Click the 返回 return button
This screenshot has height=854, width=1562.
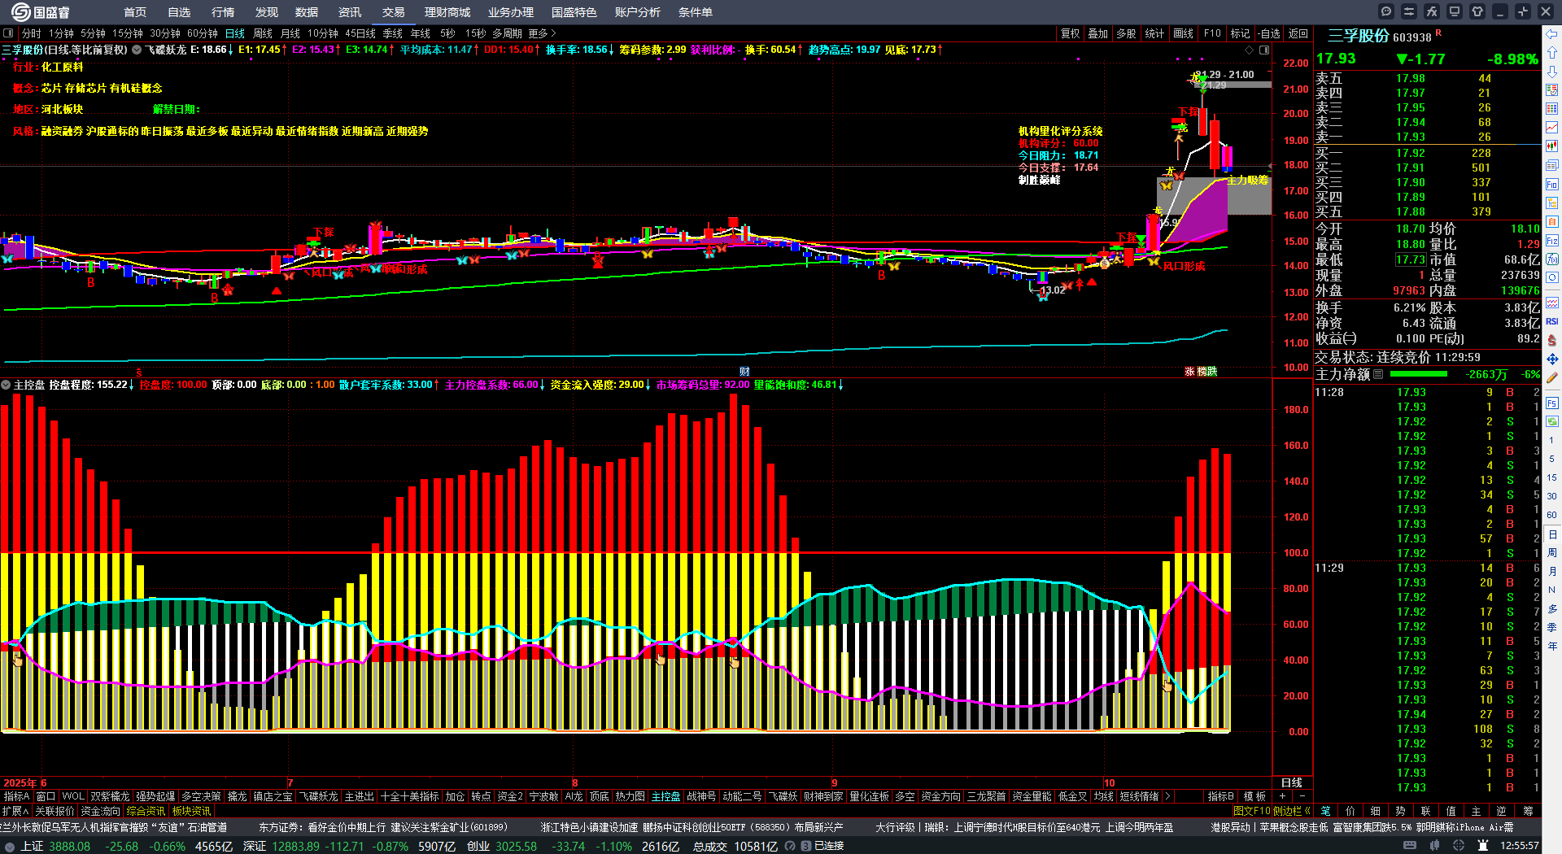click(1298, 33)
